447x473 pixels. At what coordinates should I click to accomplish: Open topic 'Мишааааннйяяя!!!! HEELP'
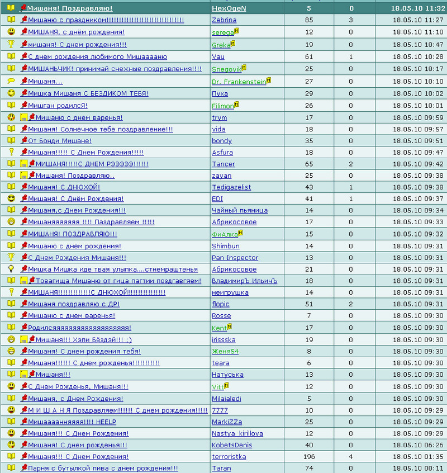click(x=72, y=422)
